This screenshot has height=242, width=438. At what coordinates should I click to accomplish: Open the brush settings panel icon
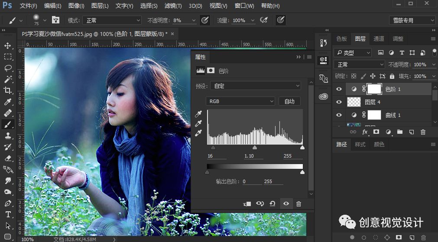[55, 20]
